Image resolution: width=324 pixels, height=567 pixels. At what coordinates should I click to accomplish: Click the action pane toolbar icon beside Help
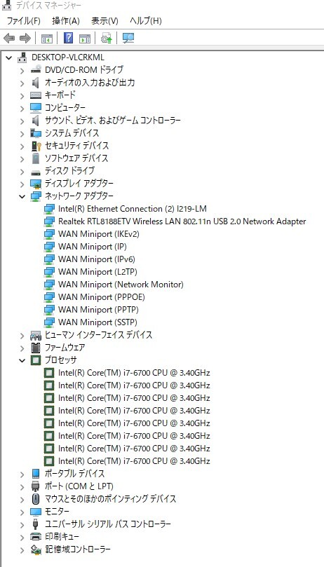coord(85,38)
